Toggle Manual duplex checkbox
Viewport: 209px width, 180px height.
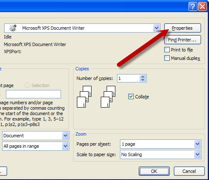[x=167, y=58]
